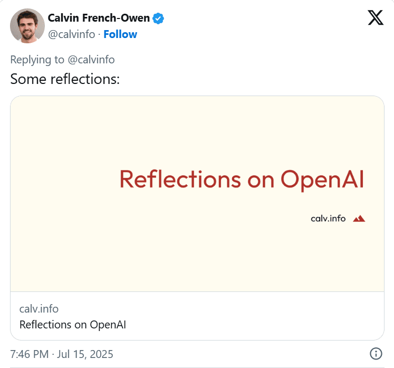Click the "Replying to" label text
Image resolution: width=394 pixels, height=368 pixels.
click(x=37, y=60)
